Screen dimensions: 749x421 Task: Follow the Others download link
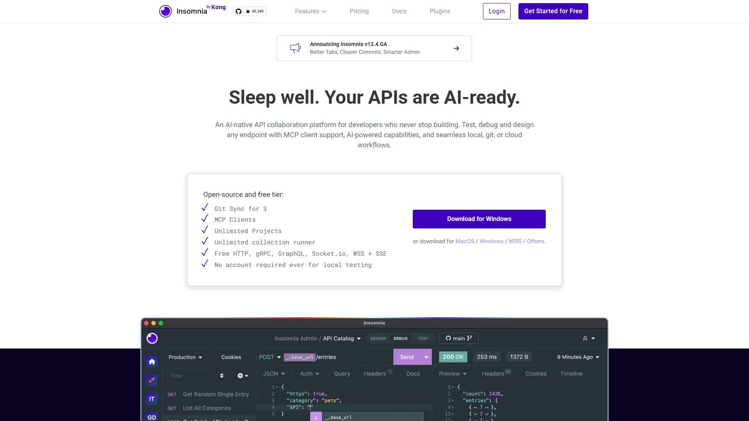click(536, 241)
